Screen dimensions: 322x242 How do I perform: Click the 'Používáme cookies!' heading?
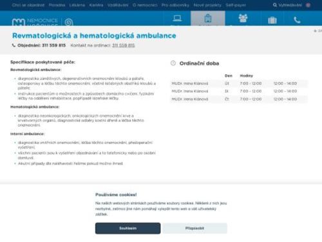[116, 195]
